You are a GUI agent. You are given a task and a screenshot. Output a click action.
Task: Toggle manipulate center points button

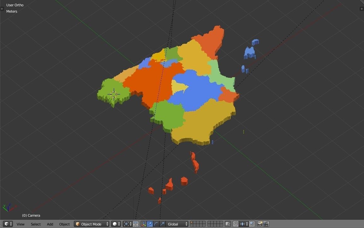pos(136,224)
